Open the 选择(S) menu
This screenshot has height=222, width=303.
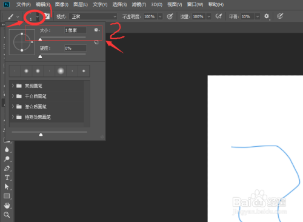pyautogui.click(x=119, y=4)
